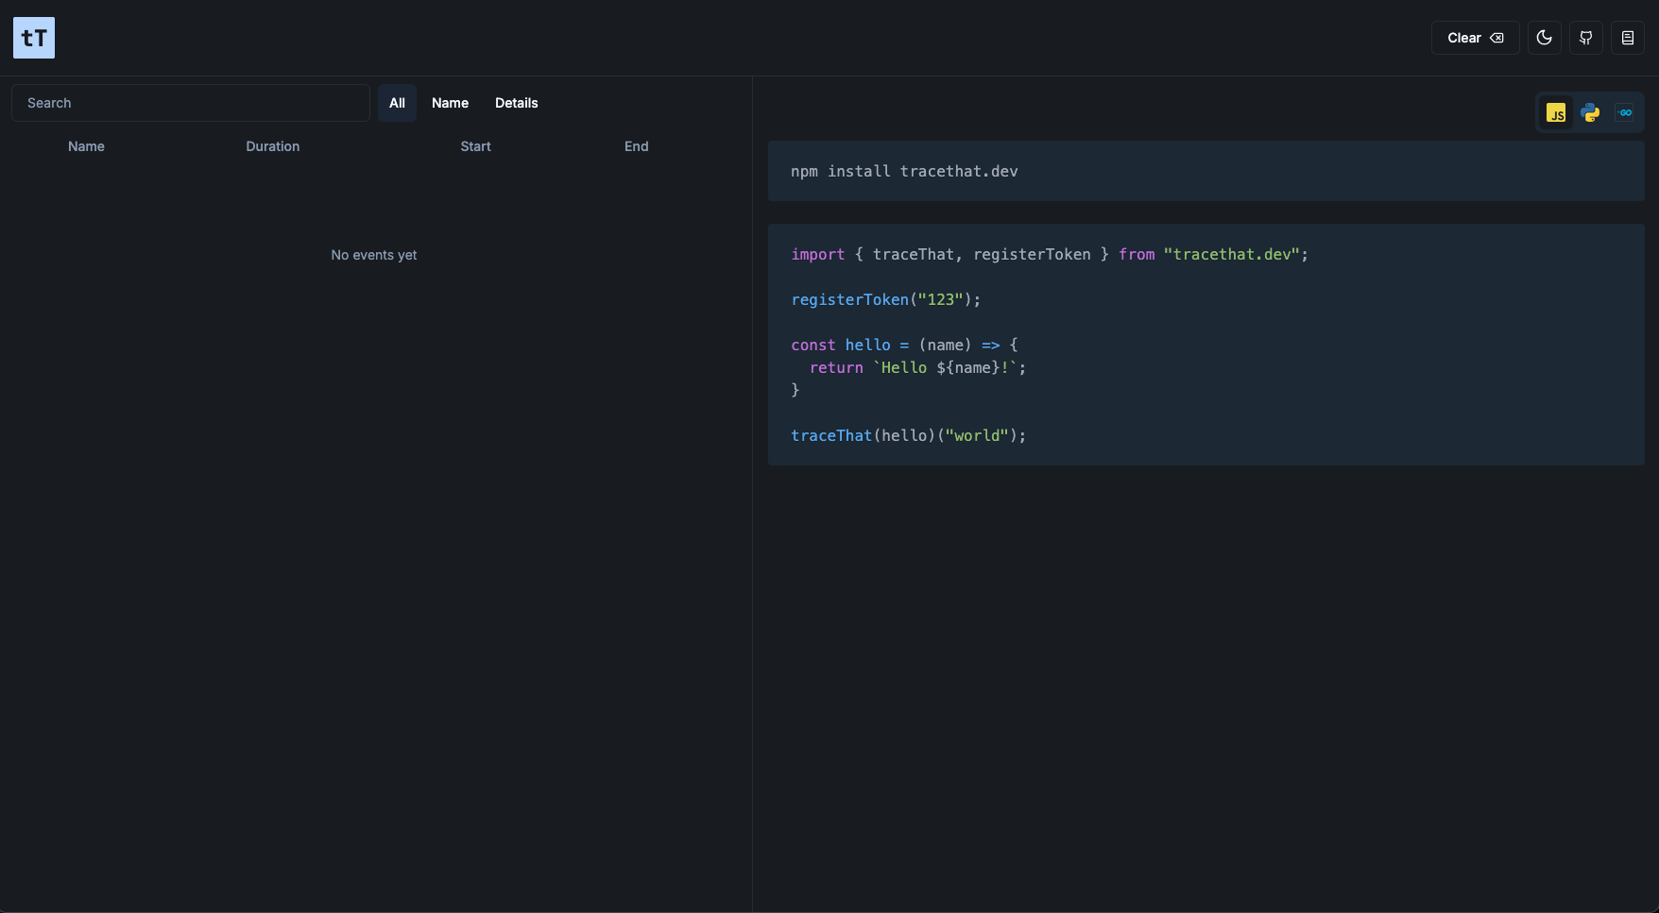Viewport: 1659px width, 913px height.
Task: Open the documentation book icon
Action: (1628, 38)
